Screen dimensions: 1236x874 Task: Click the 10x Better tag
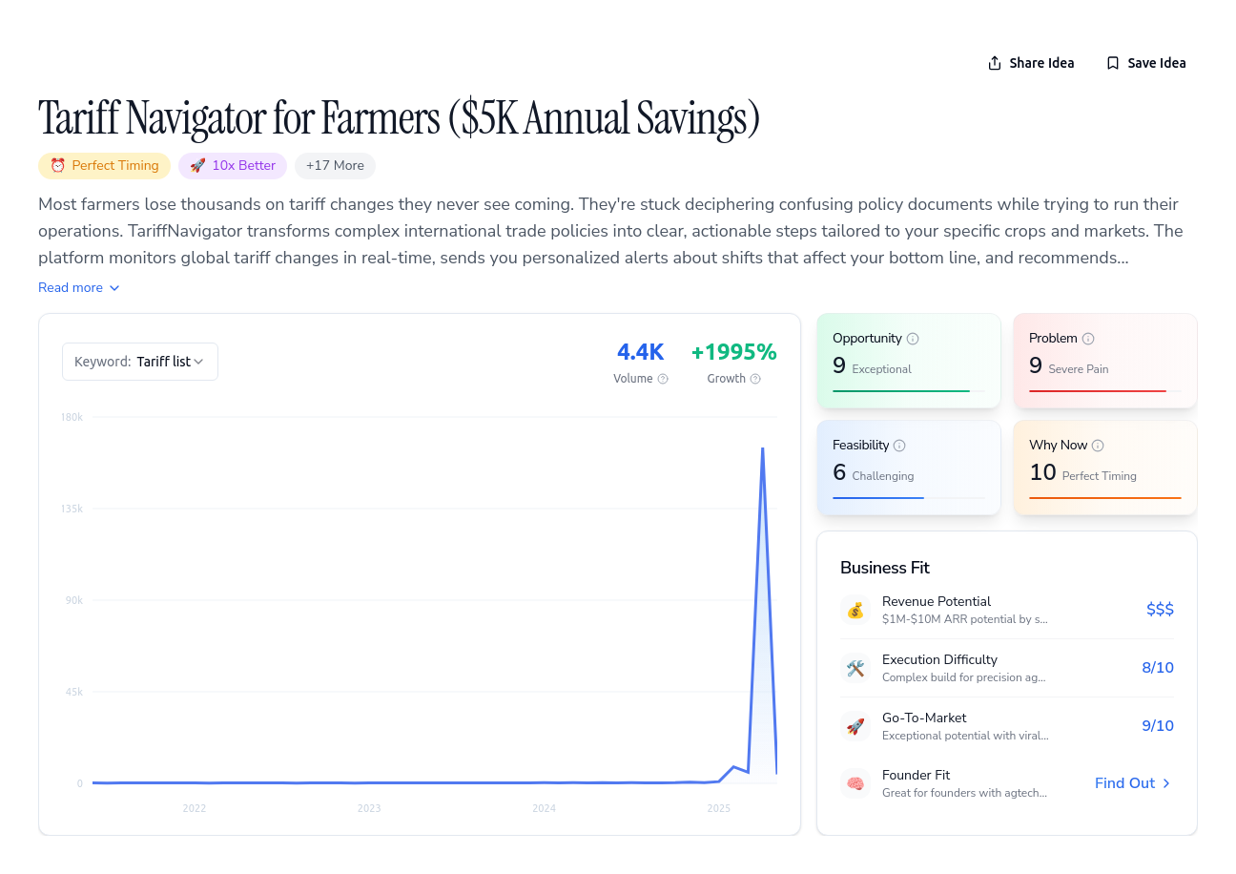point(233,166)
